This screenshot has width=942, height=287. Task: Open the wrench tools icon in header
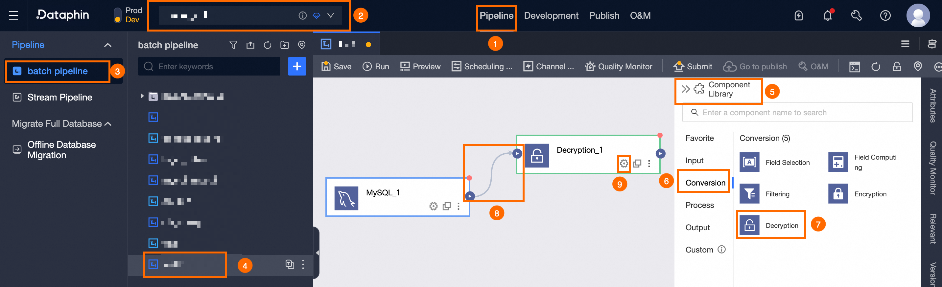(x=857, y=15)
